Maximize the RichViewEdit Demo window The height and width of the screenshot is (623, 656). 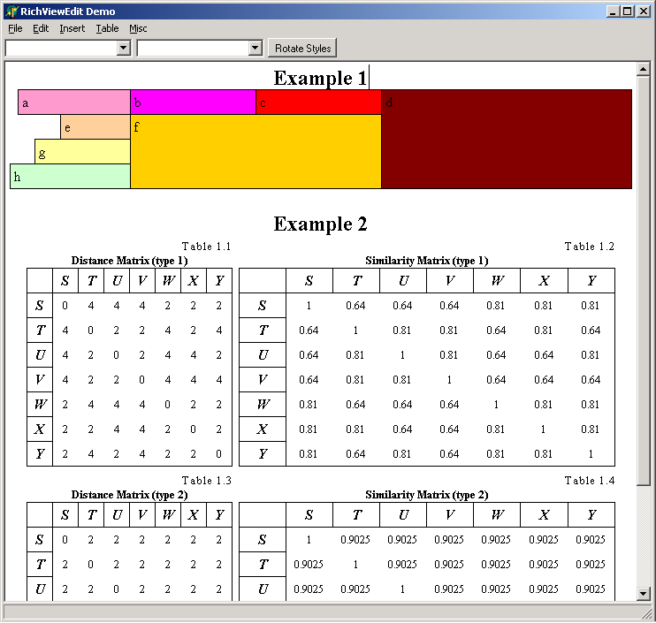(628, 11)
